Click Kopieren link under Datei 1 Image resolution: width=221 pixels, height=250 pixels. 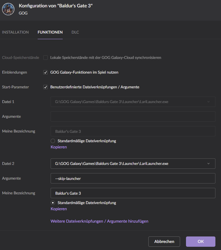(x=59, y=147)
